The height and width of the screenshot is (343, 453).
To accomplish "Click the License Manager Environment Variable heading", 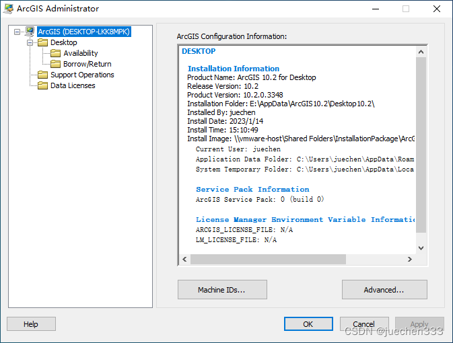I will coord(306,220).
